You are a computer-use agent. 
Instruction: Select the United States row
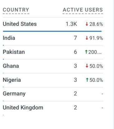(x=53, y=25)
